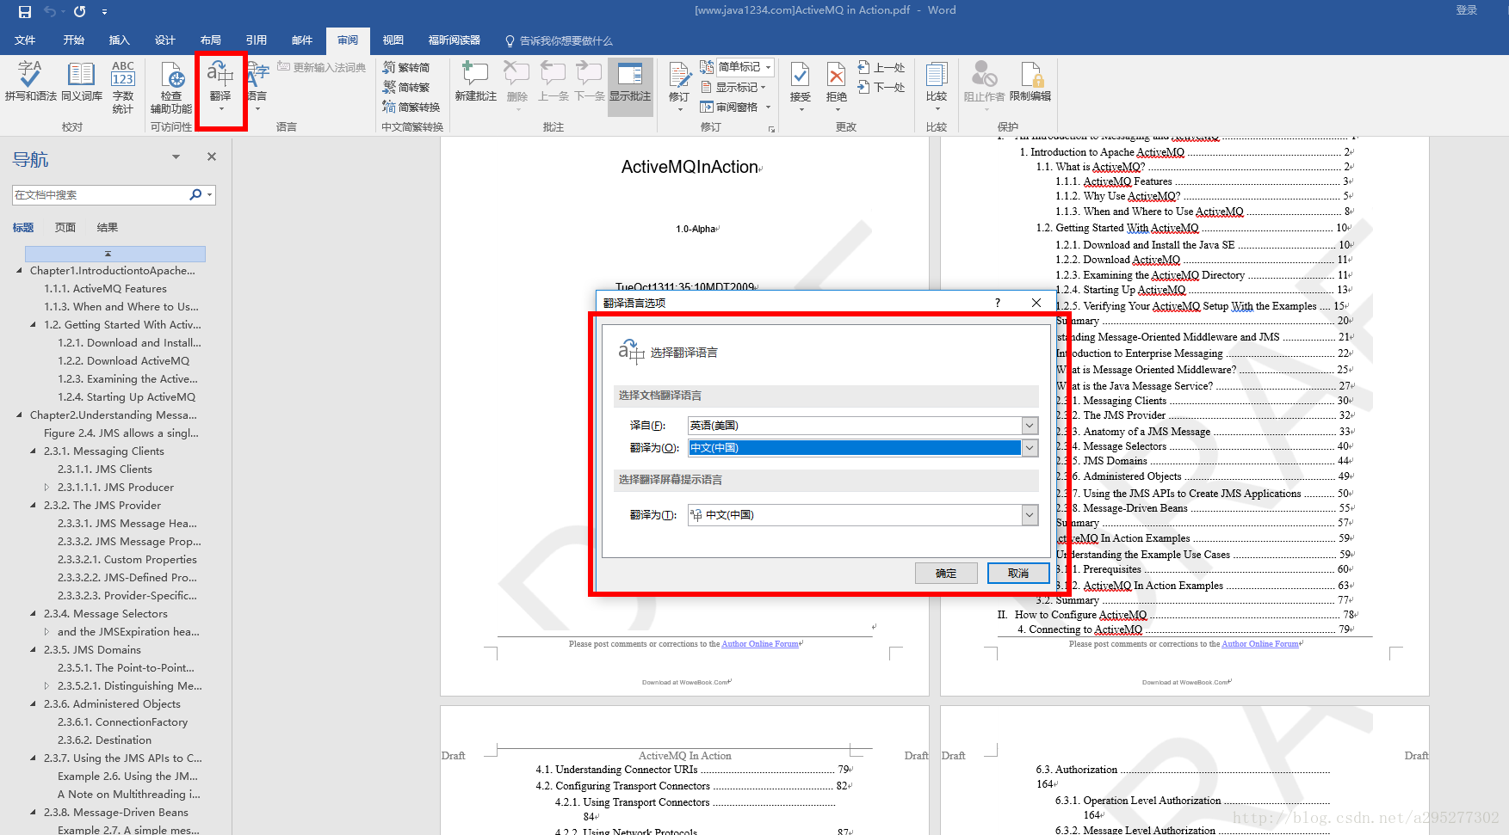The image size is (1509, 835).
Task: Switch to the View (视图) tab
Action: click(x=393, y=40)
